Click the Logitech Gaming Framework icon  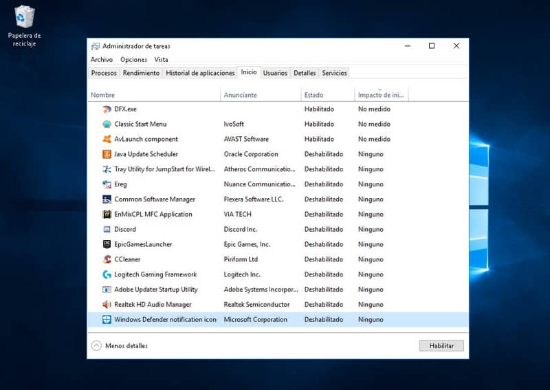click(x=107, y=274)
